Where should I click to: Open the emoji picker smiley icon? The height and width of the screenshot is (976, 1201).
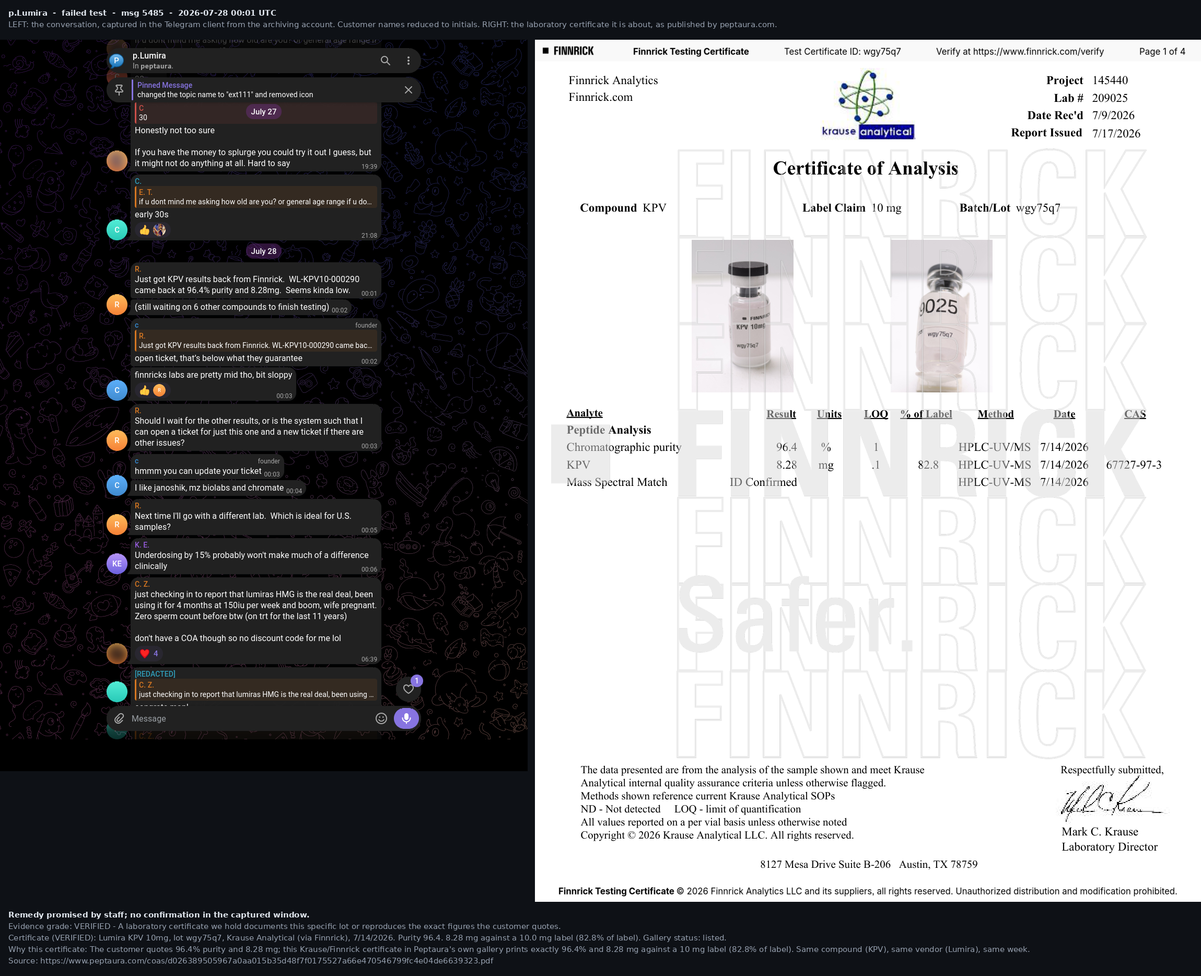[381, 718]
